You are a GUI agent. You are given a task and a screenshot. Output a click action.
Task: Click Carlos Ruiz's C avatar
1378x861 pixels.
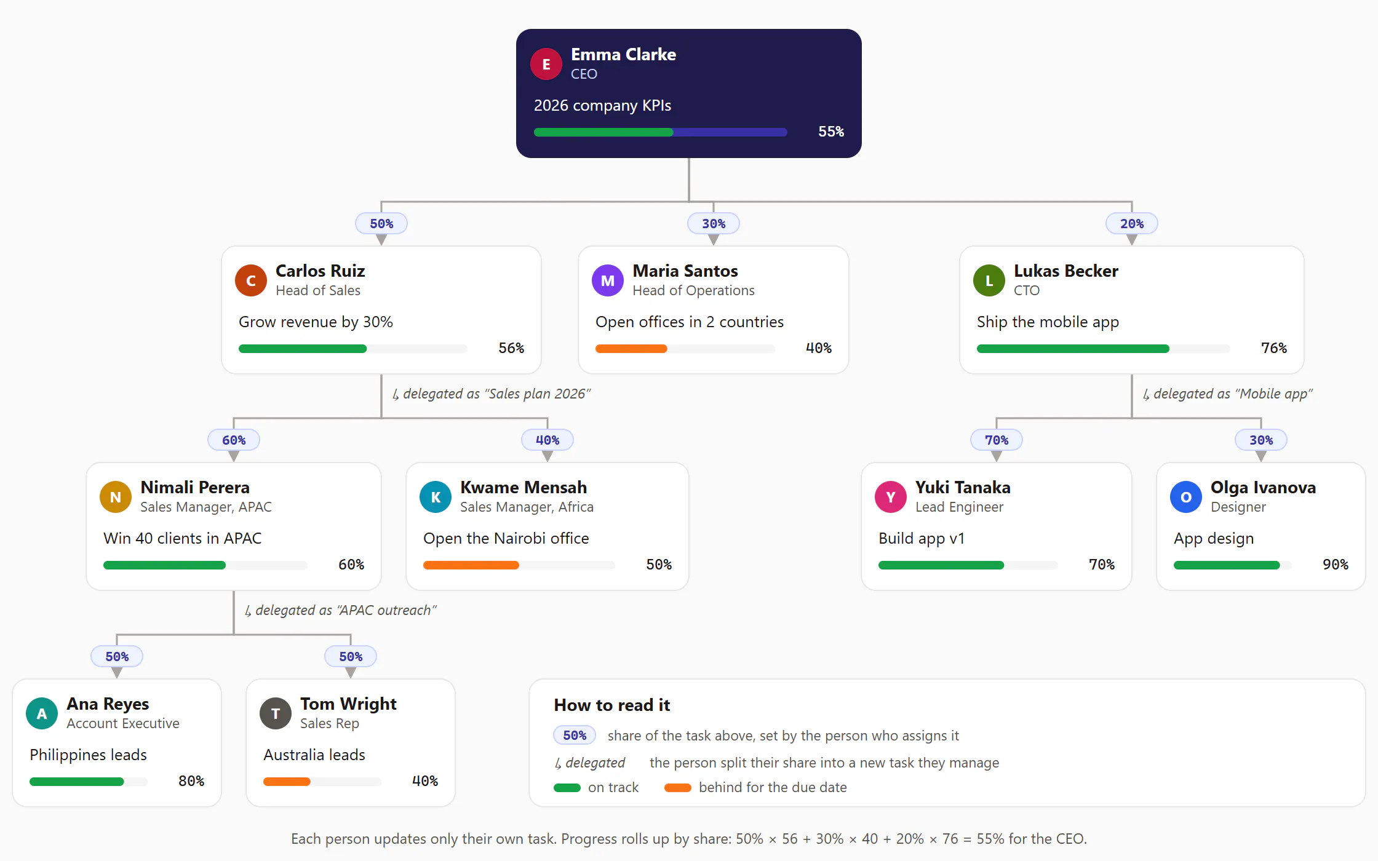click(251, 280)
